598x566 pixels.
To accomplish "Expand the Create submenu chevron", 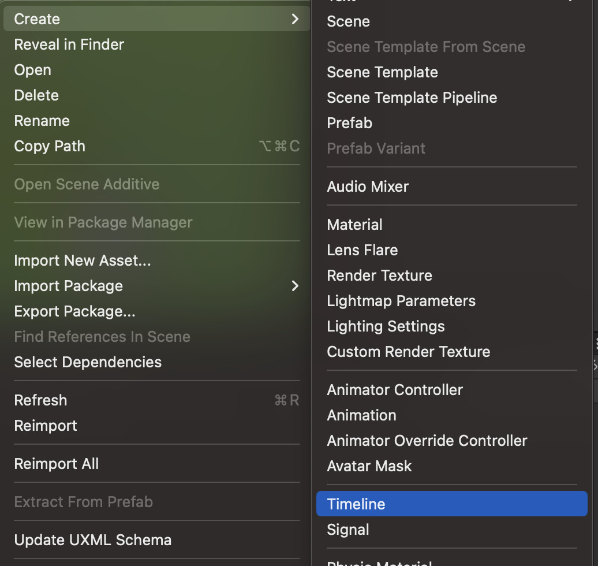I will [295, 18].
